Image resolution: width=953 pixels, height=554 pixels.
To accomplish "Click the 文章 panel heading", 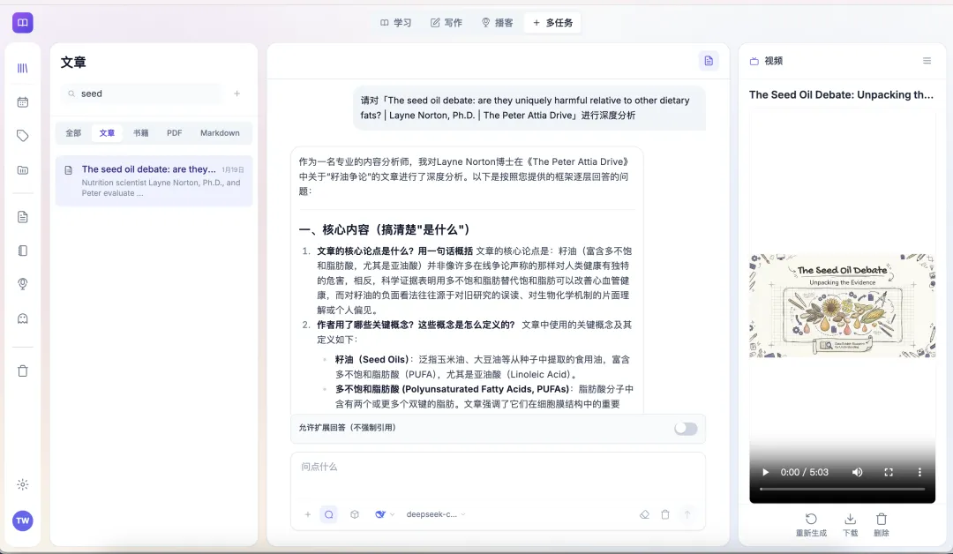I will 73,63.
